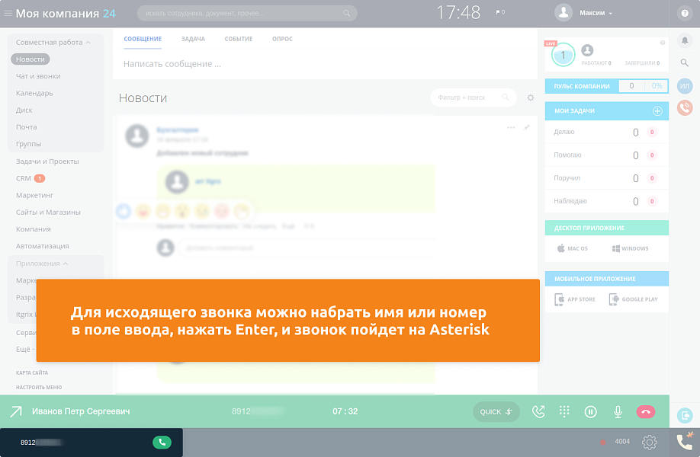Click the green dial button near extension number

(x=164, y=442)
